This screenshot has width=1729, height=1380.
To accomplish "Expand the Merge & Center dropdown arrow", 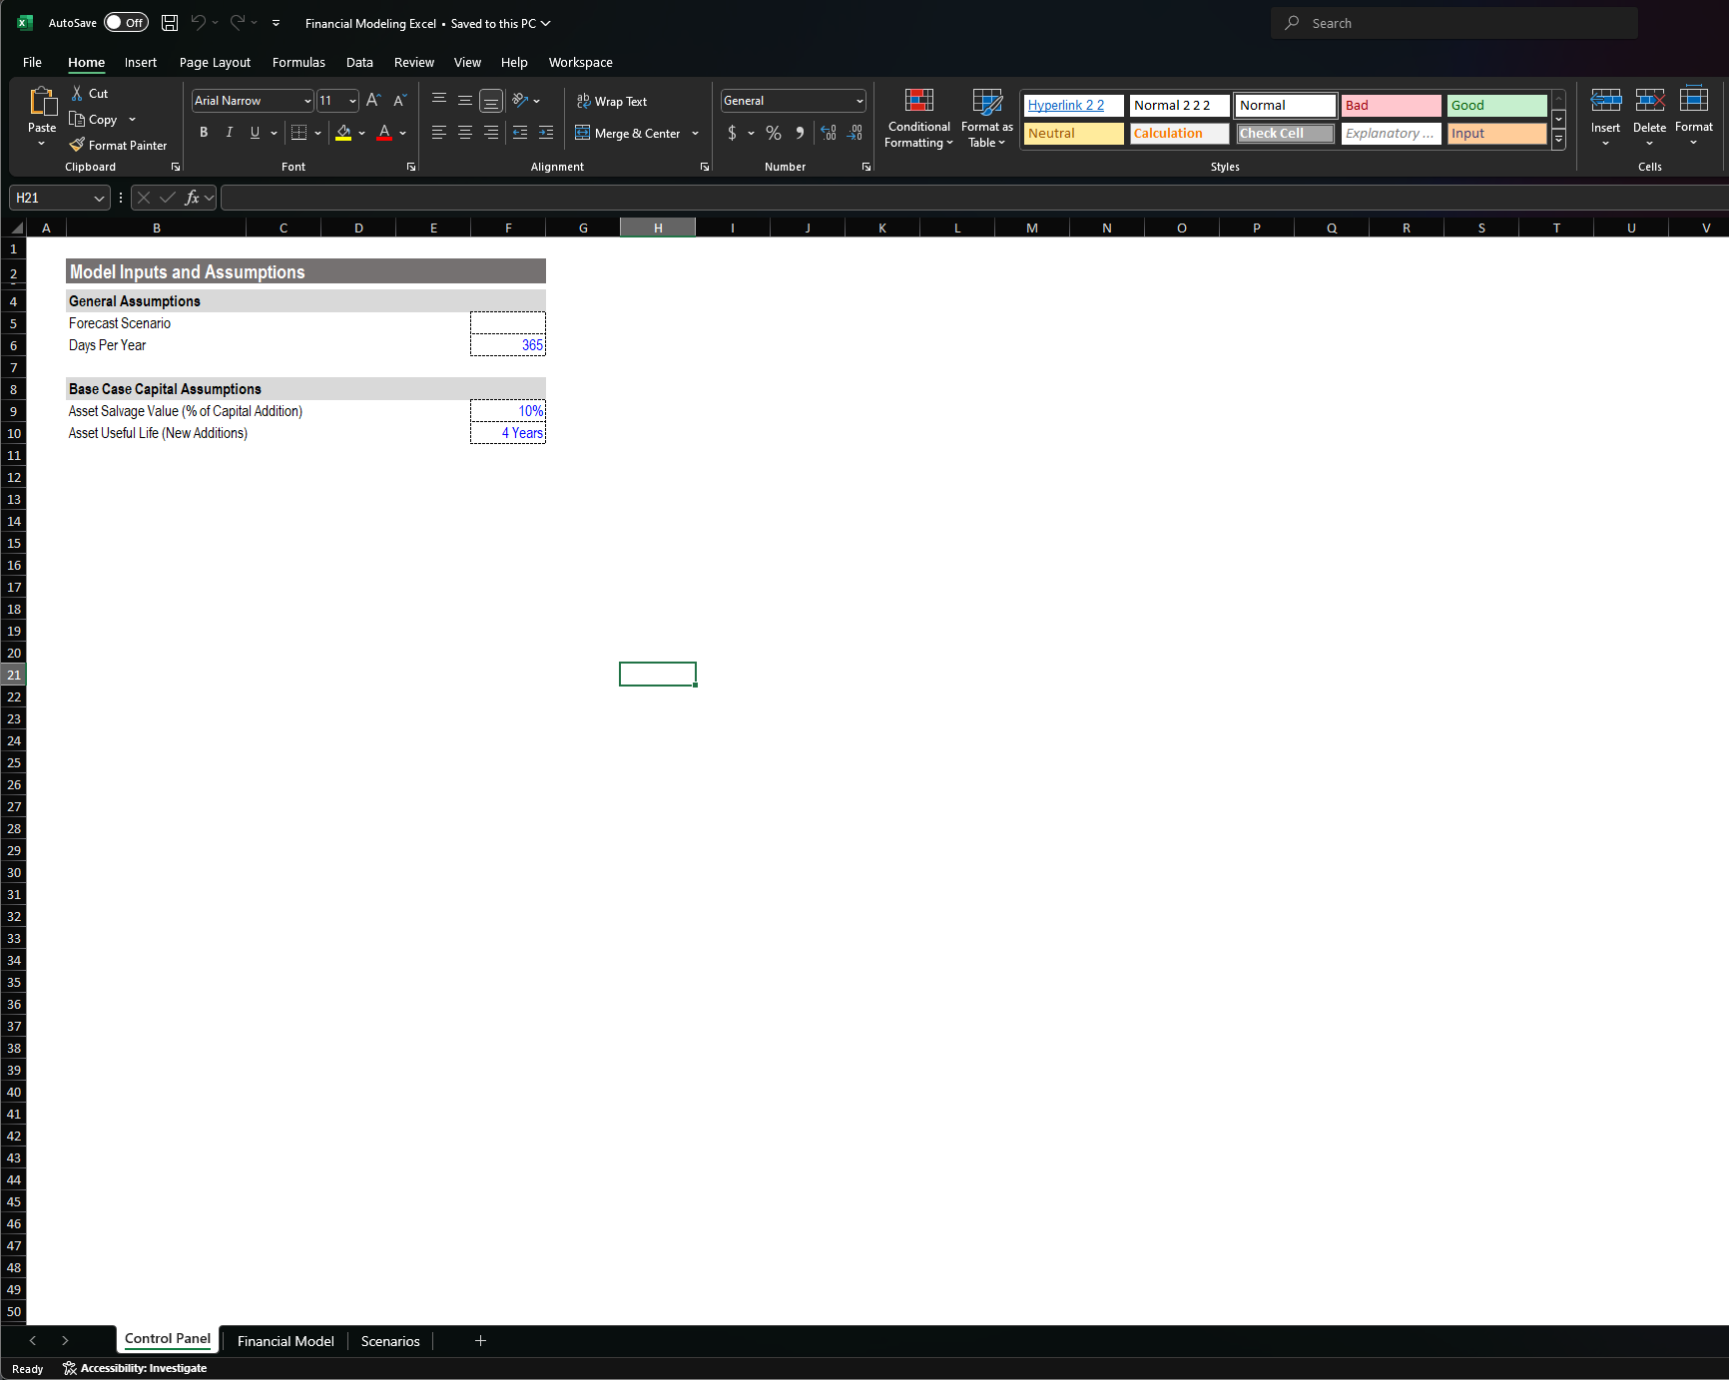I will [x=695, y=133].
